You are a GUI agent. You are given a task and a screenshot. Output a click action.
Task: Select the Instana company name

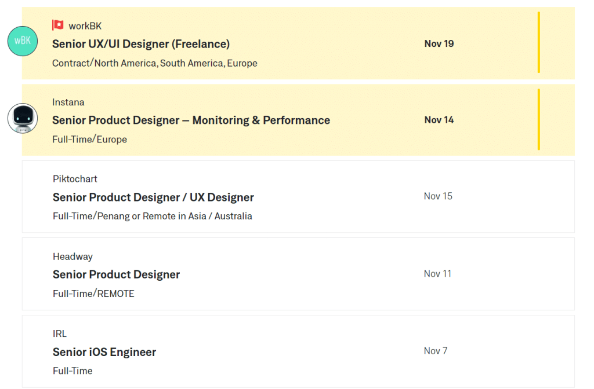[68, 102]
